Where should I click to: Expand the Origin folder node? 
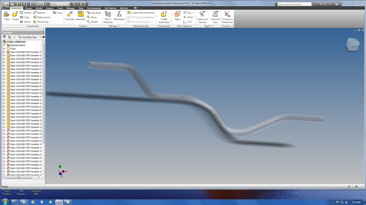(4, 48)
